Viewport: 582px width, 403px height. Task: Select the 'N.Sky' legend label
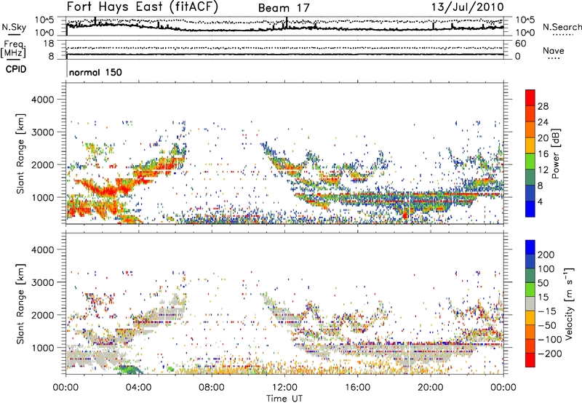[14, 27]
